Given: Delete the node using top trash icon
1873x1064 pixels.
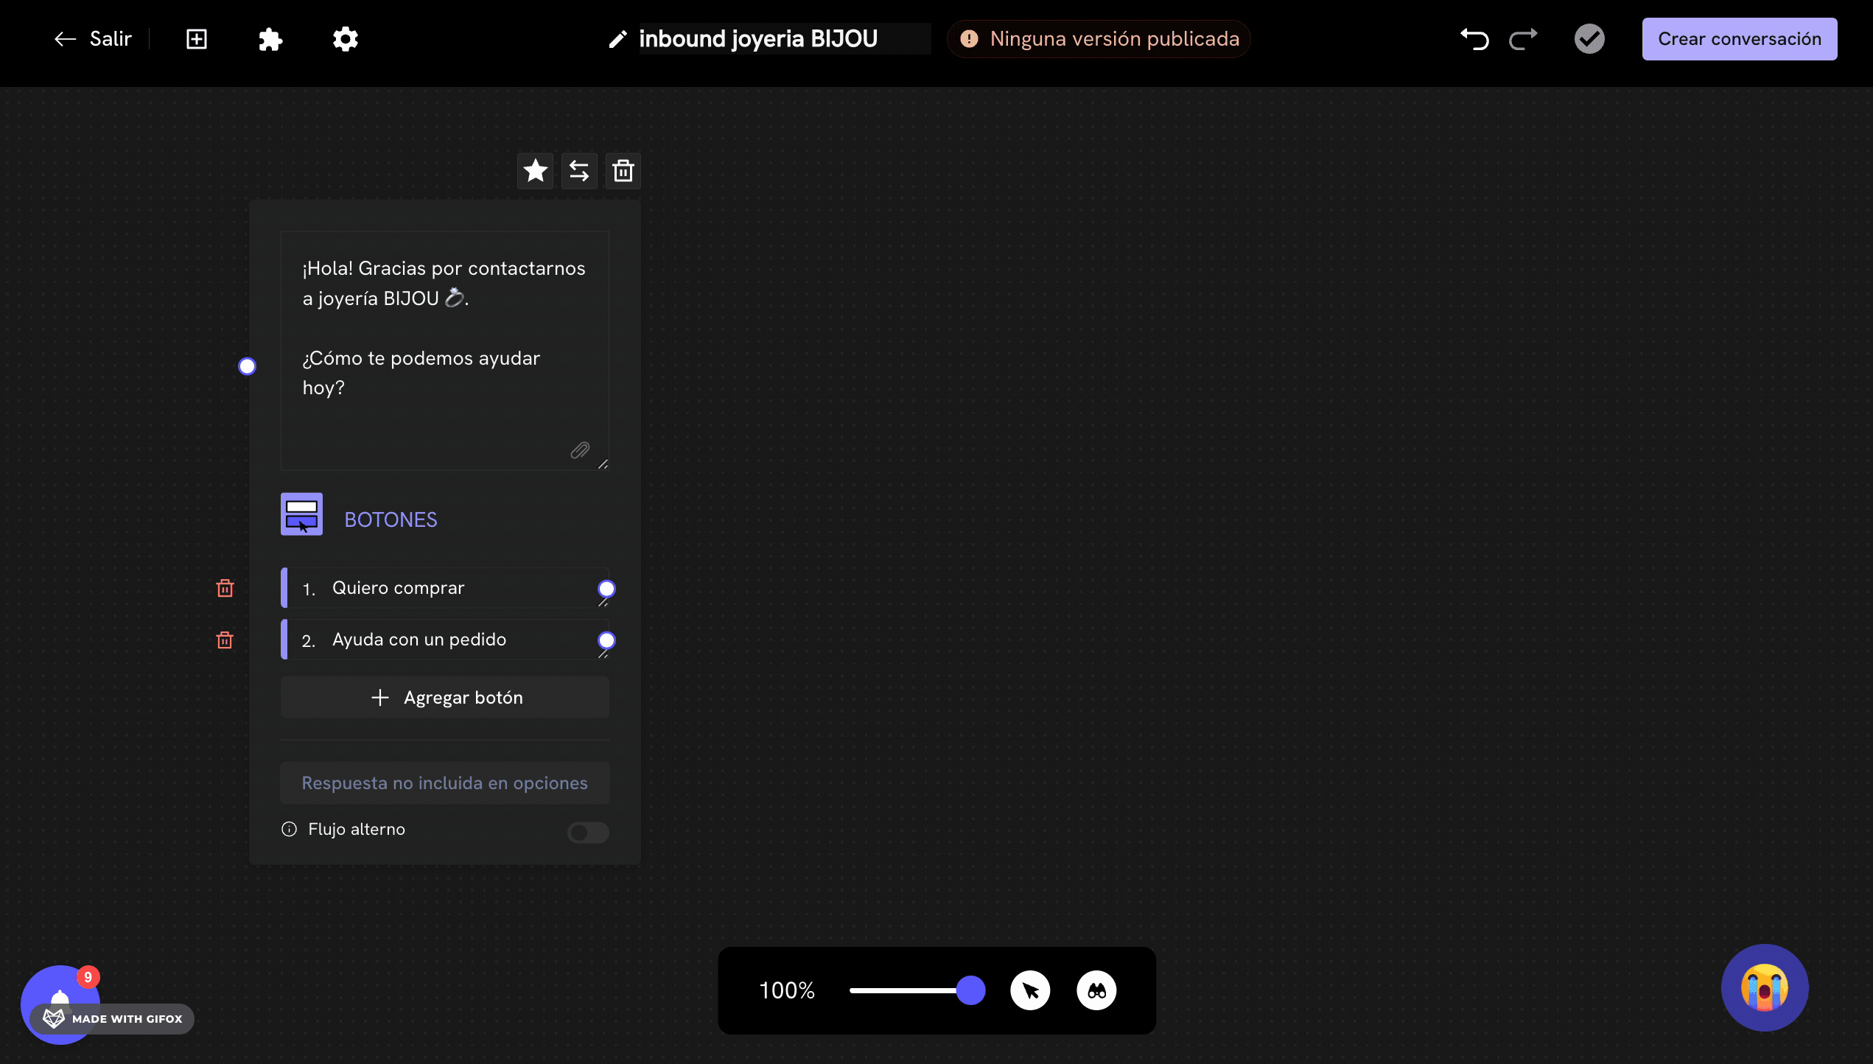Looking at the screenshot, I should tap(623, 171).
